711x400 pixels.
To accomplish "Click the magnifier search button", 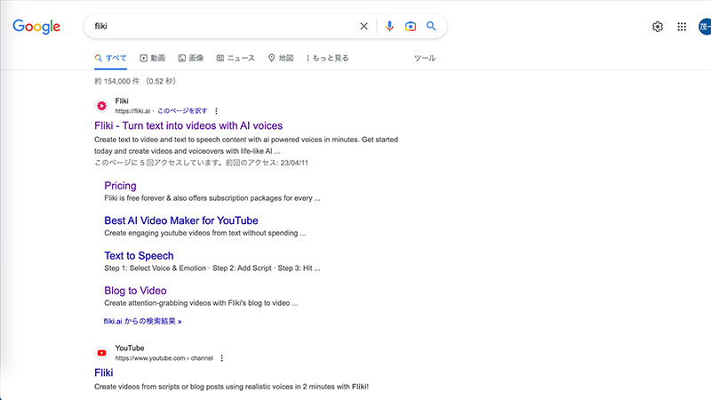I will tap(431, 27).
